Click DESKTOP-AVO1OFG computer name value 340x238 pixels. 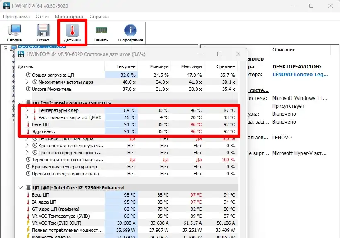tap(297, 66)
